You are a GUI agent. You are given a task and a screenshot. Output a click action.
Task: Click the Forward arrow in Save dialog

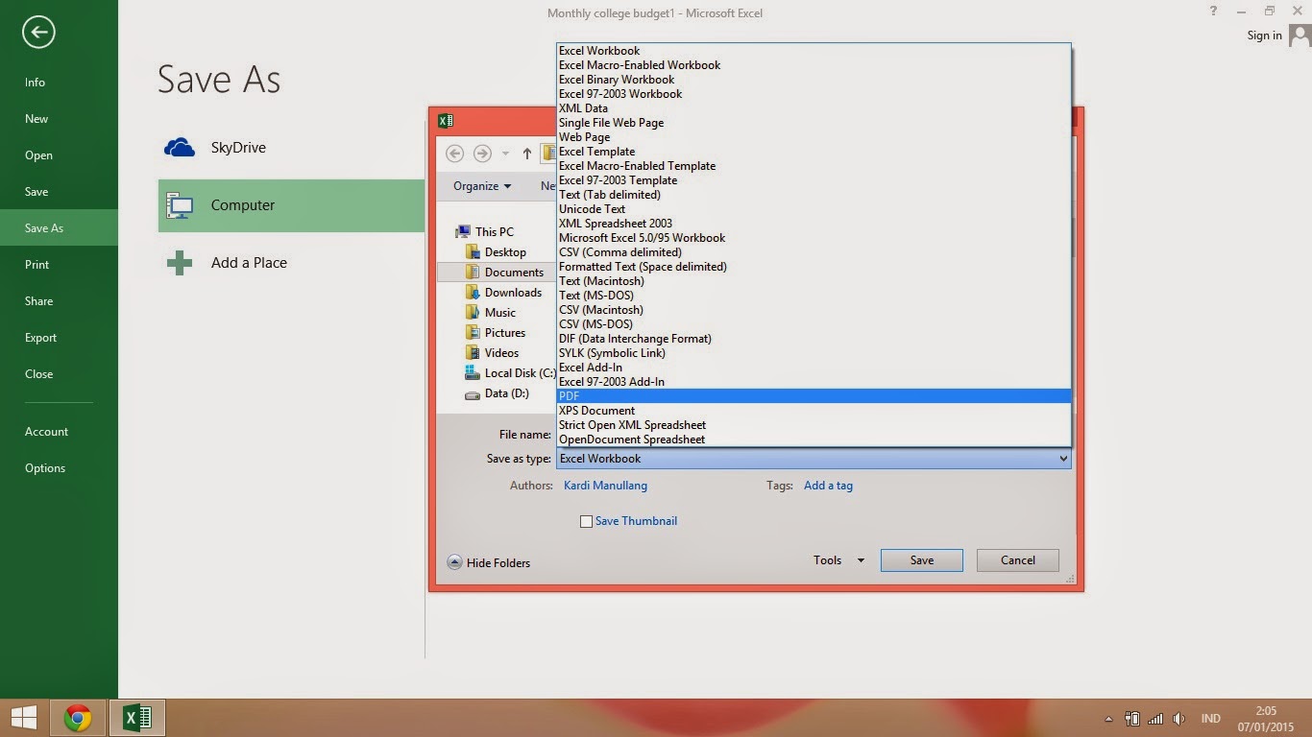click(482, 154)
